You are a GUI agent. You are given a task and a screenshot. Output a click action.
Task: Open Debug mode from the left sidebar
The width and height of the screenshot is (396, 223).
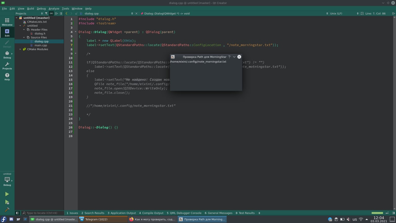tap(7, 55)
